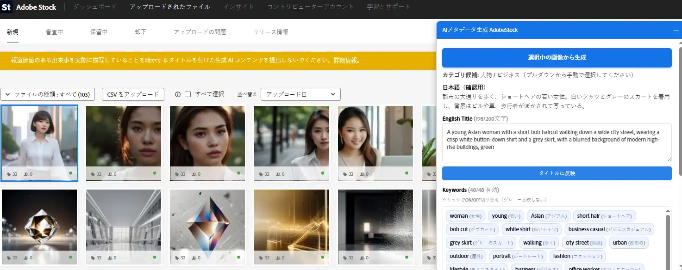Click green status dot on golden light lines thumbnail
This screenshot has height=270, width=682.
(x=323, y=257)
